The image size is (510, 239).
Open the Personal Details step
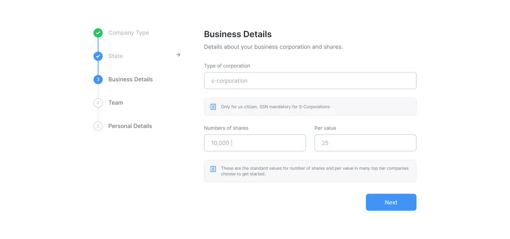[x=130, y=126]
